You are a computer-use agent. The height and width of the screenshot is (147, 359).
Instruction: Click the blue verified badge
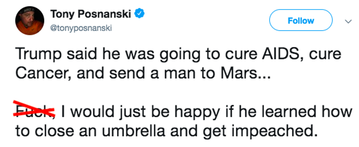140,14
